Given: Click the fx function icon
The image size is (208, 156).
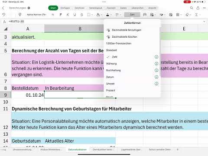Looking at the screenshot, I should (x=4, y=22).
